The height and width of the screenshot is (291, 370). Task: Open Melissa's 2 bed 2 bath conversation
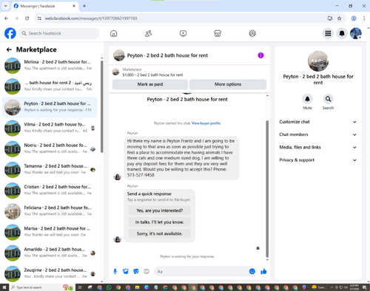(50, 66)
